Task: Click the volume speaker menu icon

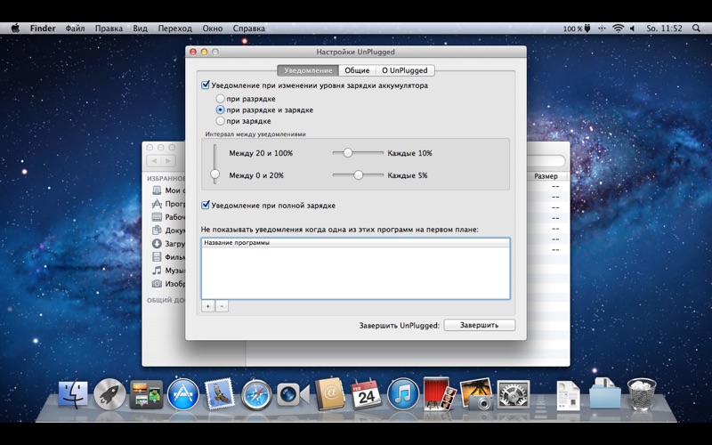Action: point(632,28)
